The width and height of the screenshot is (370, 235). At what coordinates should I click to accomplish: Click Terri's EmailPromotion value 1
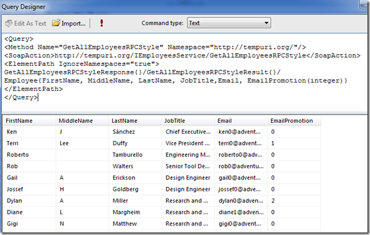point(294,143)
